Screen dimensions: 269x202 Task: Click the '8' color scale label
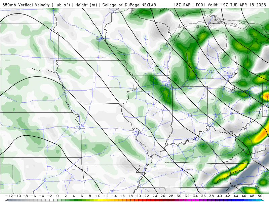(90, 196)
